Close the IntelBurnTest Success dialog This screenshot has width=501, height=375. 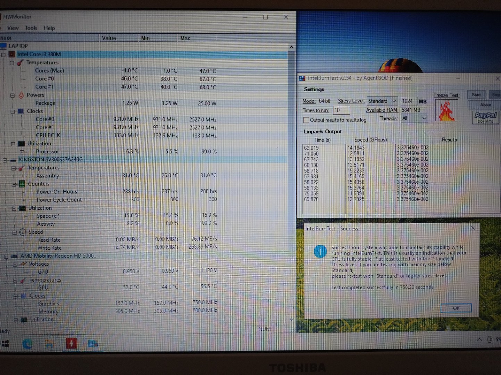pyautogui.click(x=473, y=228)
